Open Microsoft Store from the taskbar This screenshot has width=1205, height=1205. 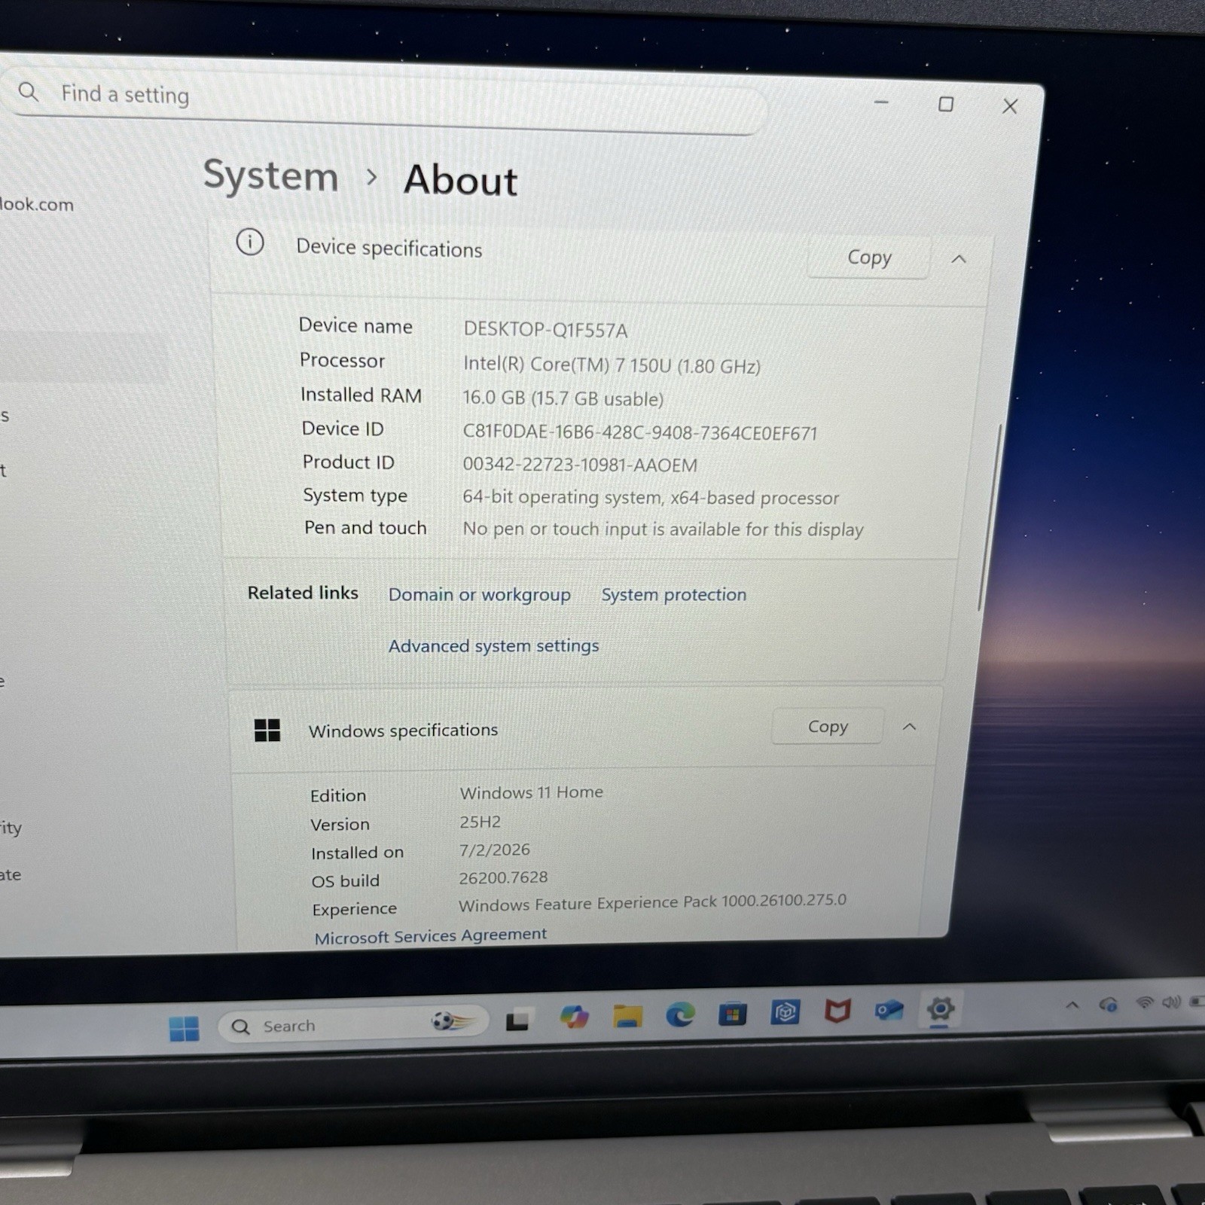point(732,1014)
